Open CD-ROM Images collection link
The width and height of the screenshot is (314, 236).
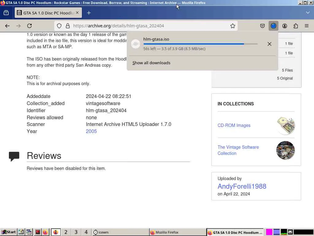pyautogui.click(x=234, y=125)
